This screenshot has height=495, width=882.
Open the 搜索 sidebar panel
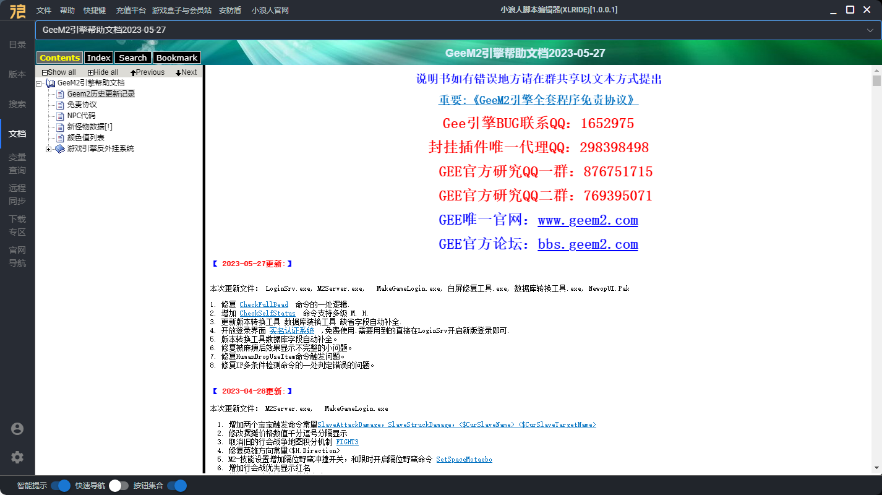click(17, 104)
